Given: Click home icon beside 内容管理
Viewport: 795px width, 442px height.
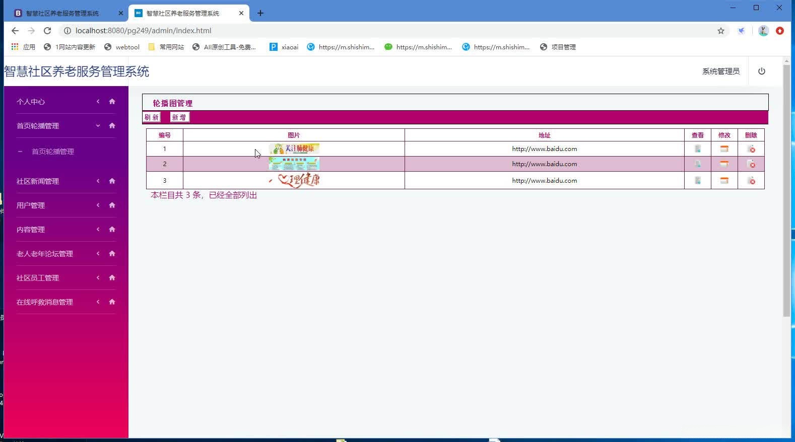Looking at the screenshot, I should (112, 230).
